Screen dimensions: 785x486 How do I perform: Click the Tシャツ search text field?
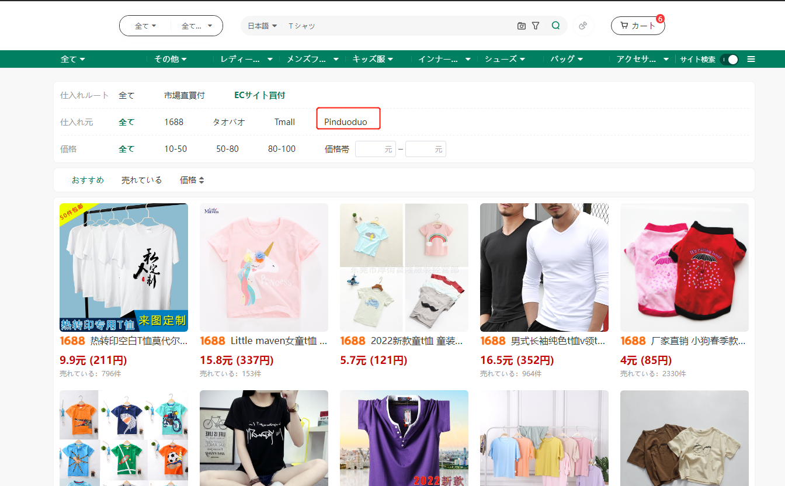coord(400,26)
